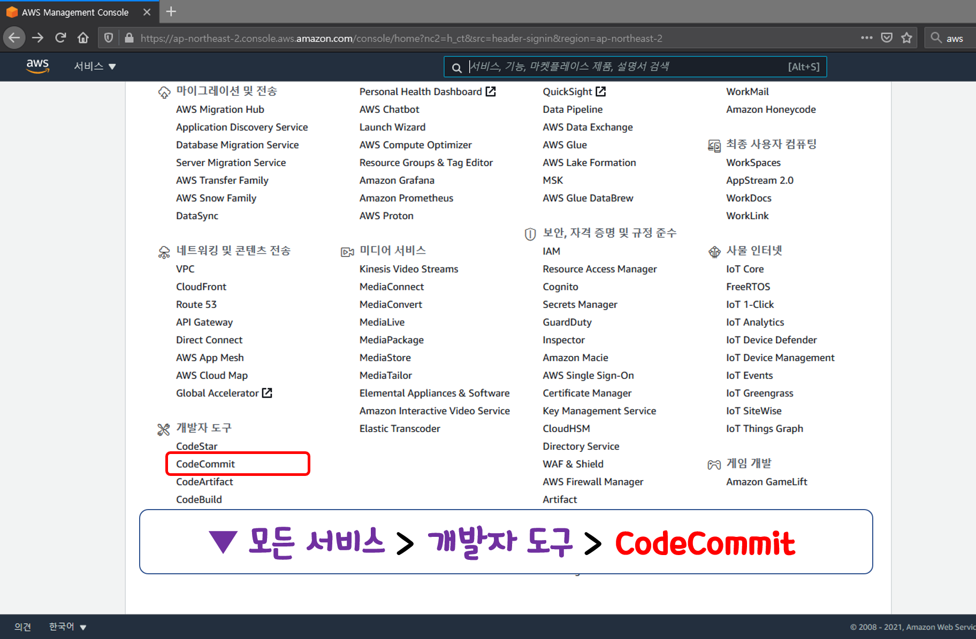Screen dimensions: 976x639
Task: Open CodeCommit service
Action: click(x=205, y=464)
